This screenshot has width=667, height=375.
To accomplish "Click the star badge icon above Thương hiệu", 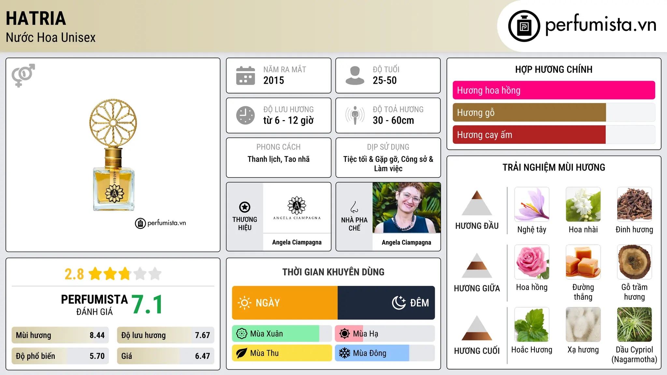I will 245,207.
